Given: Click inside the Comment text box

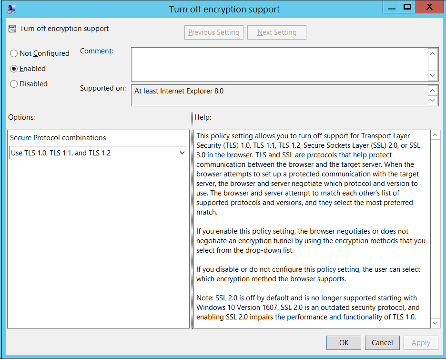Looking at the screenshot, I should [x=279, y=64].
